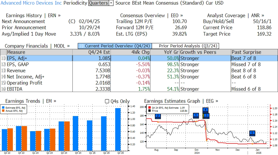Click EPS Adj+ estimate 1.085

click(x=105, y=58)
